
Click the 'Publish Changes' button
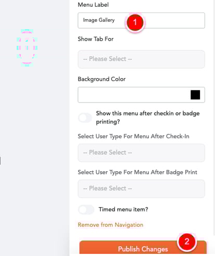tap(143, 248)
